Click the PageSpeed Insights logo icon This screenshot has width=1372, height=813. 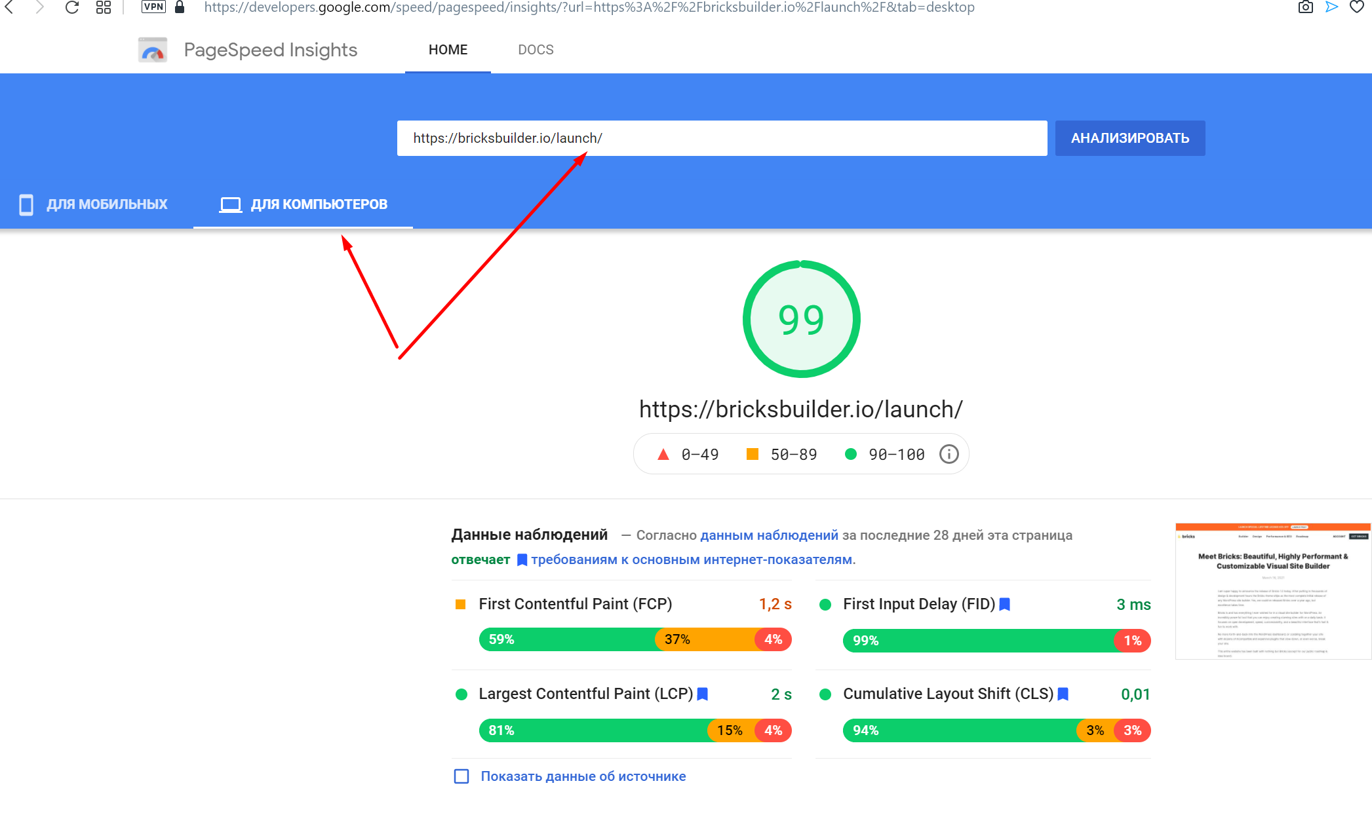coord(153,50)
